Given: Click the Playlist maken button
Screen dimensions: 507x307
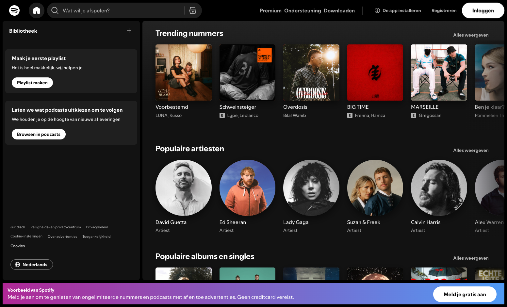Looking at the screenshot, I should click(x=32, y=83).
